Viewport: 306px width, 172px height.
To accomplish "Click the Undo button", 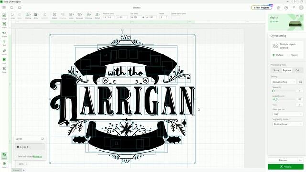I will (12, 16).
